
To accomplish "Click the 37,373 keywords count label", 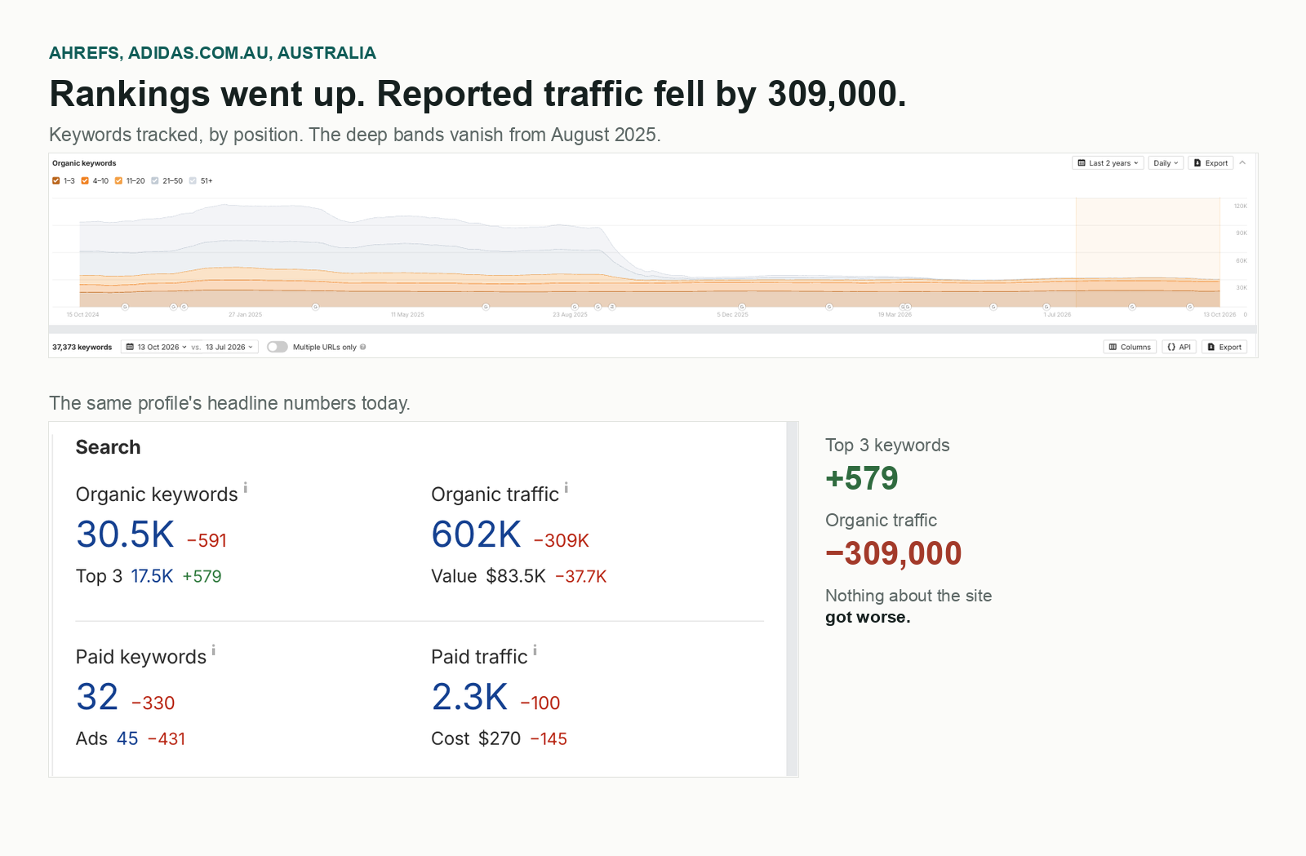I will click(82, 347).
